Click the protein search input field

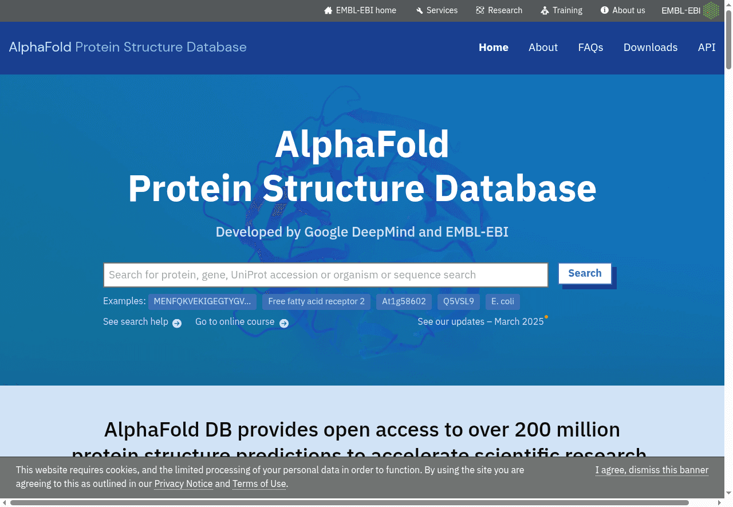pos(325,274)
